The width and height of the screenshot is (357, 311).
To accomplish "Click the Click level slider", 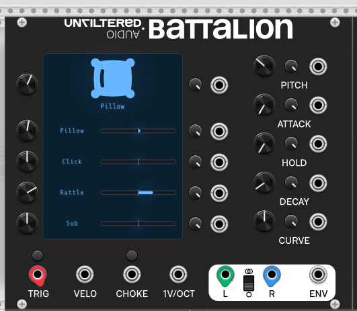I will [x=138, y=162].
